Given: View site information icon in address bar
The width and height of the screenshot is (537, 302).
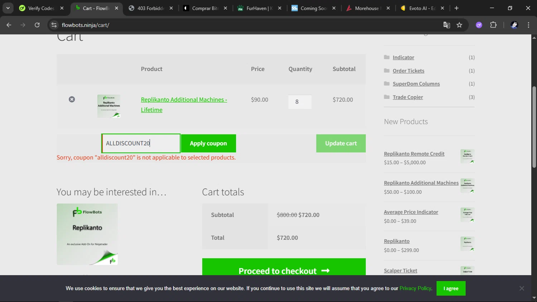Looking at the screenshot, I should [54, 25].
